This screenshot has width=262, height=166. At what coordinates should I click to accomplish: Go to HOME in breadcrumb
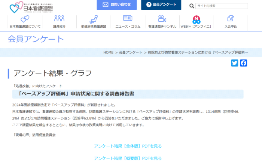coord(108,52)
